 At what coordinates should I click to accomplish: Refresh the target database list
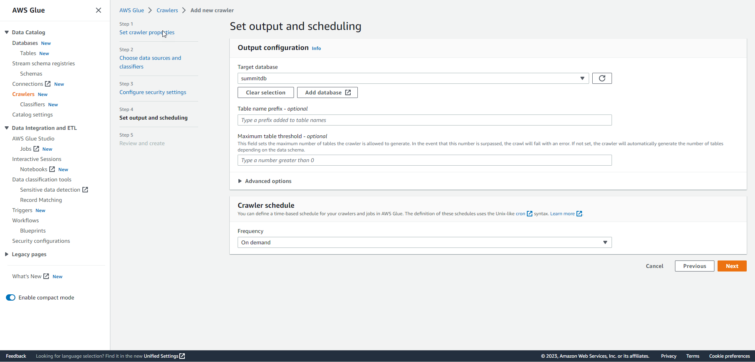pyautogui.click(x=602, y=78)
